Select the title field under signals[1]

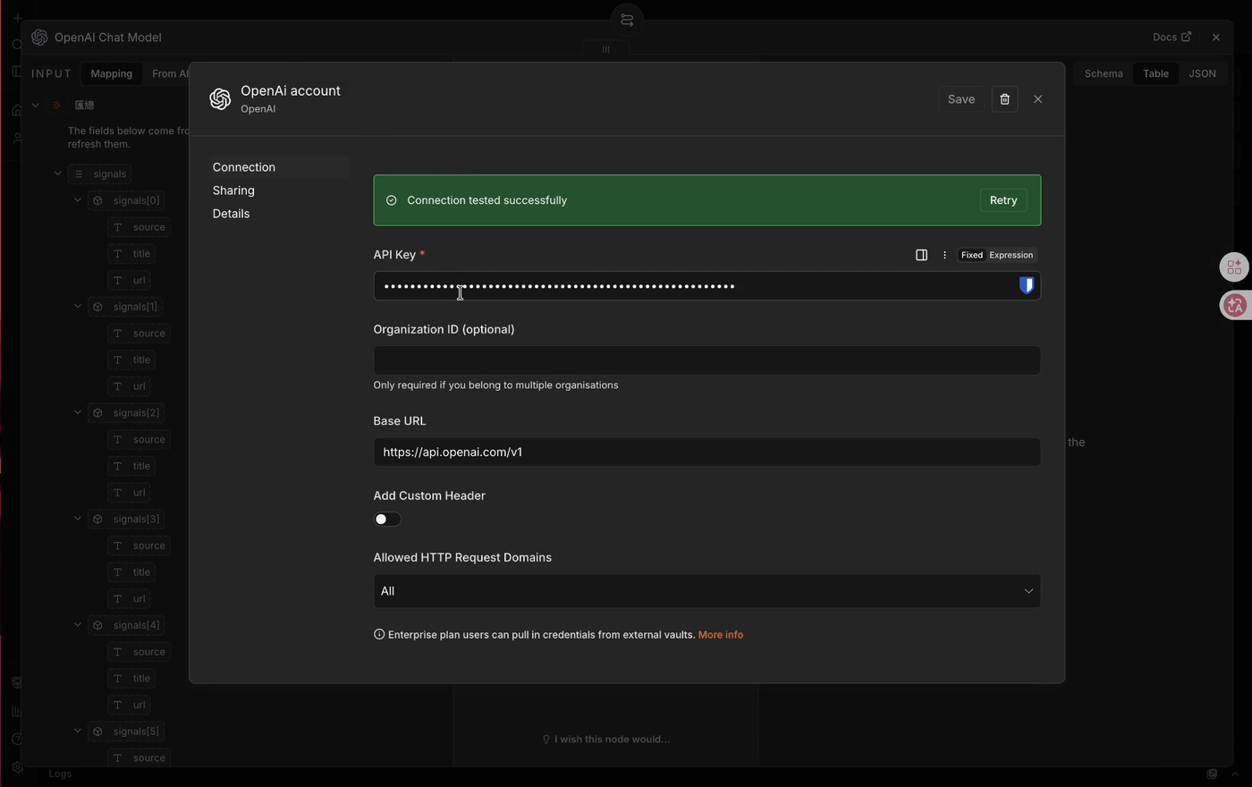pyautogui.click(x=131, y=360)
